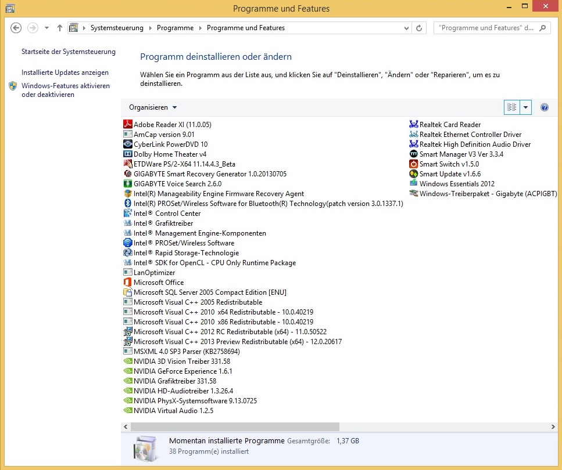Open Windows-Features aktivieren oder deaktivieren link

click(66, 90)
